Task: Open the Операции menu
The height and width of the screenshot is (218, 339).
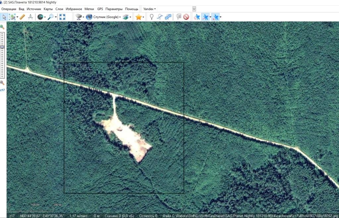Action: (9, 9)
